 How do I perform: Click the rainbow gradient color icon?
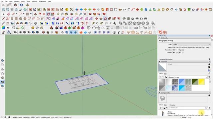click(3, 28)
